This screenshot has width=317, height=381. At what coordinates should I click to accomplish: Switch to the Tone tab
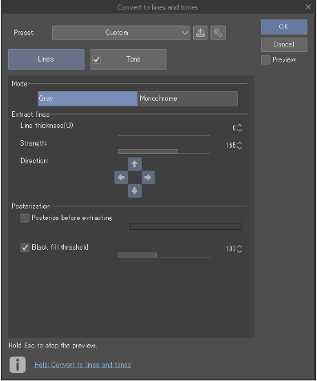coord(128,59)
